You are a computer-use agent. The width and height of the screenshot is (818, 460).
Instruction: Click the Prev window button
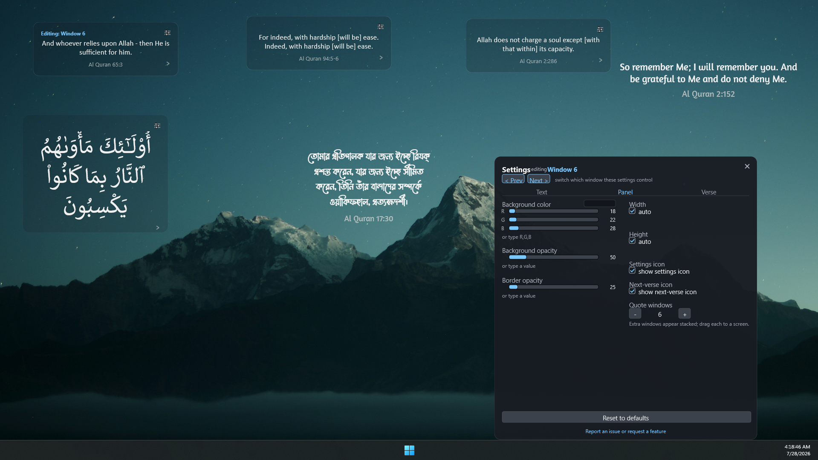(513, 179)
